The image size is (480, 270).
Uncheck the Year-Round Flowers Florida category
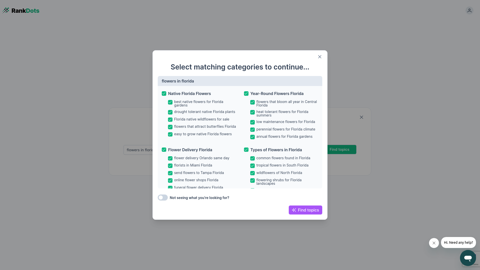[246, 93]
